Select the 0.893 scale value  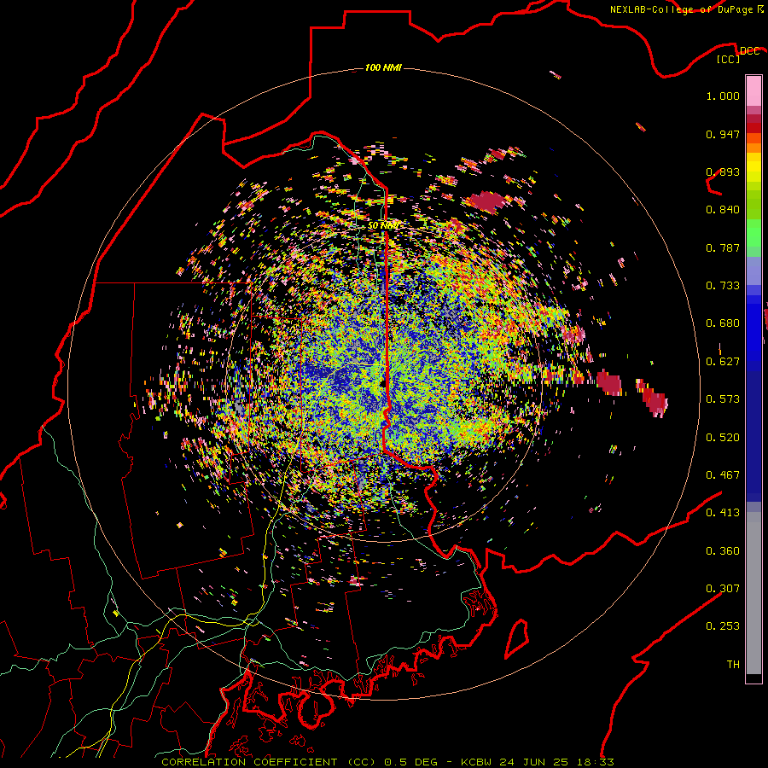(x=723, y=172)
